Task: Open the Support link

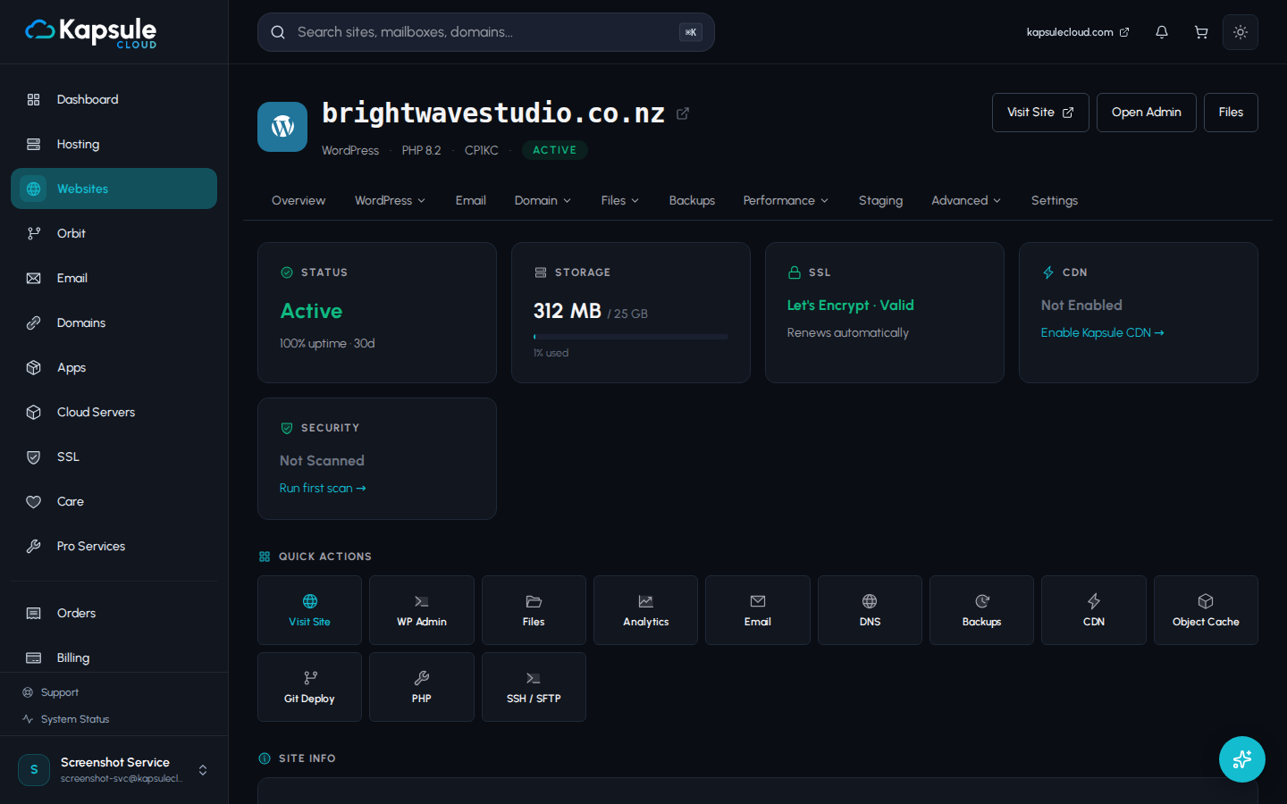Action: tap(51, 692)
